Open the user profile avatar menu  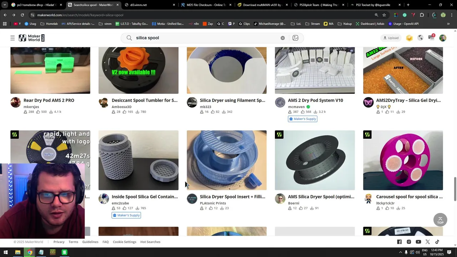[x=443, y=38]
